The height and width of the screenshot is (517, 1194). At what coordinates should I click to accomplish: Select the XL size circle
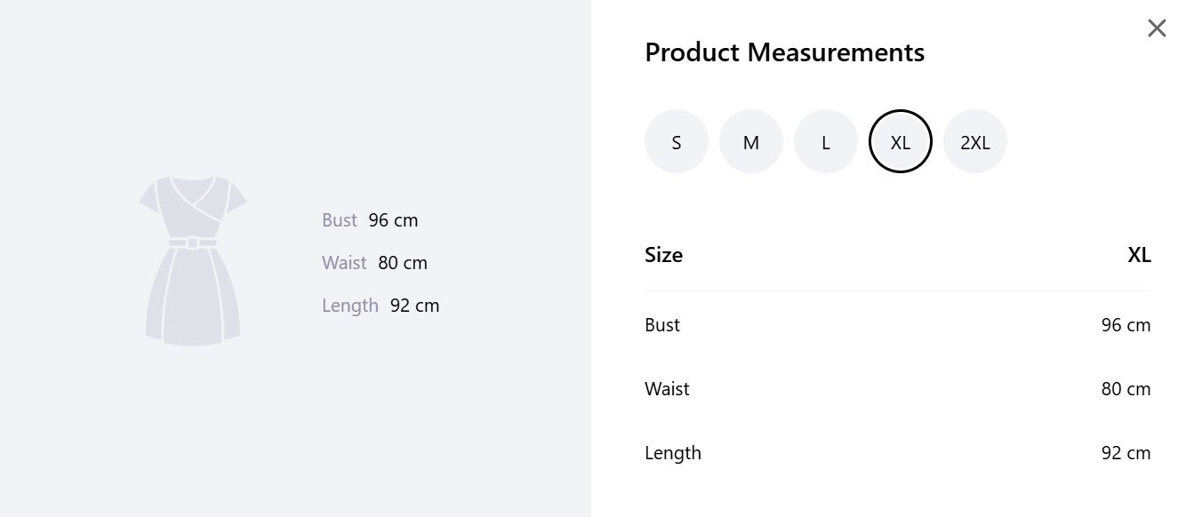click(x=901, y=142)
